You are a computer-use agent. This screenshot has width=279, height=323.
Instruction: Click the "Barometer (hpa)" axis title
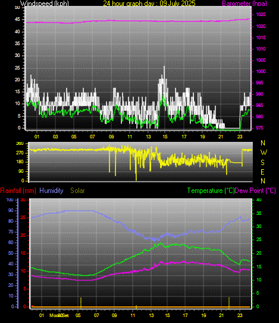244,4
